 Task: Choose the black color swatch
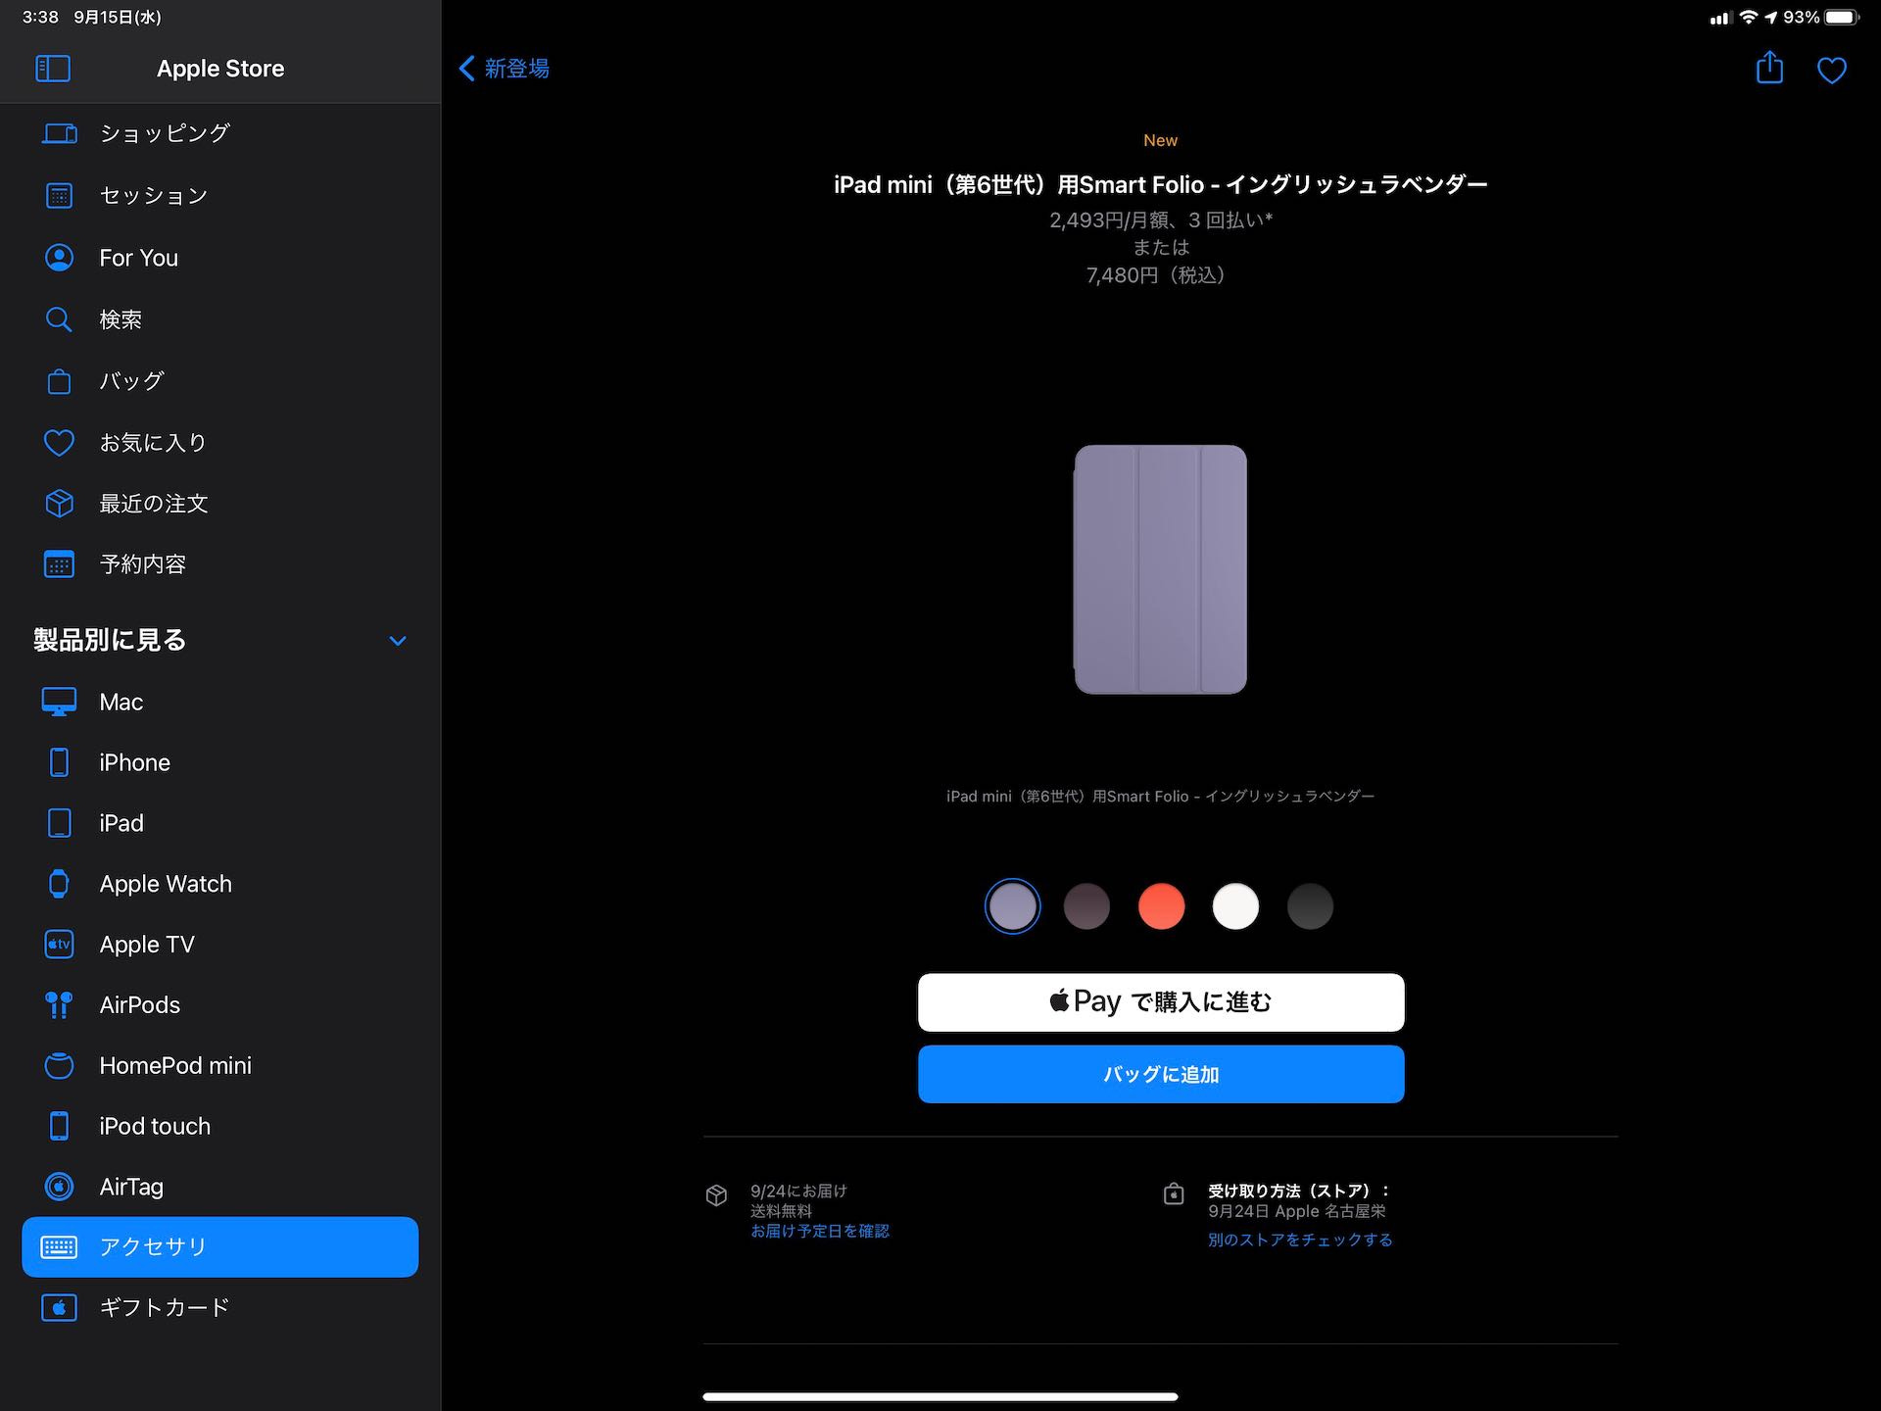(x=1310, y=906)
